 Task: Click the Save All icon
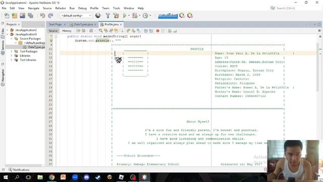[30, 16]
